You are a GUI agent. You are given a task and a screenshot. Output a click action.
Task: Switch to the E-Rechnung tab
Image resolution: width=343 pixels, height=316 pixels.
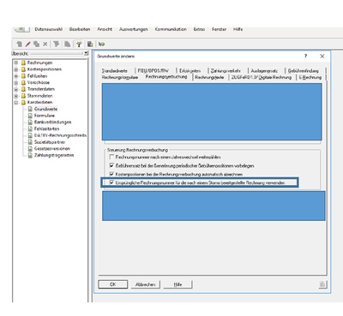[310, 77]
